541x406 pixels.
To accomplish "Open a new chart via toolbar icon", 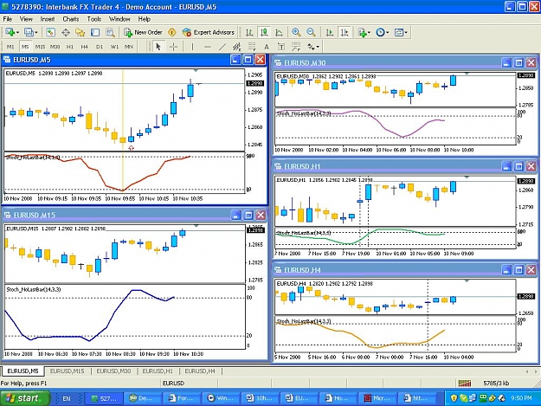I will [x=10, y=32].
